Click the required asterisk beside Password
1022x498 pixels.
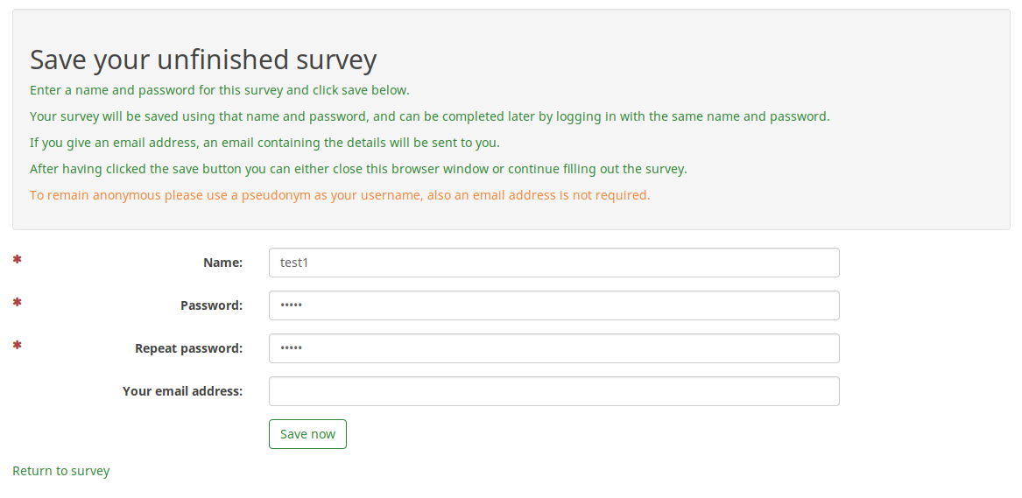(x=17, y=303)
